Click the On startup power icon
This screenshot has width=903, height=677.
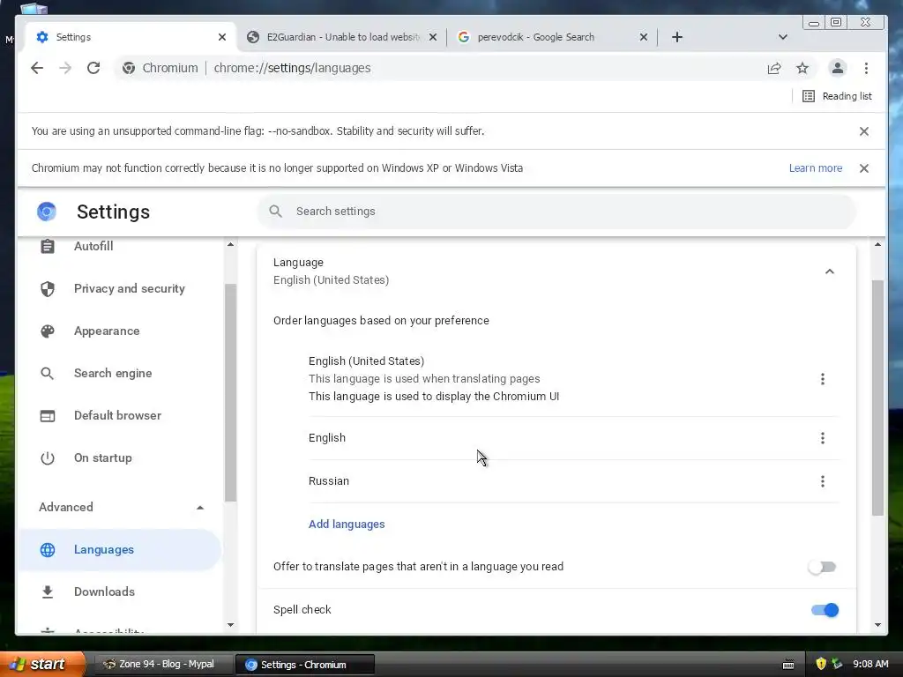[x=48, y=458]
